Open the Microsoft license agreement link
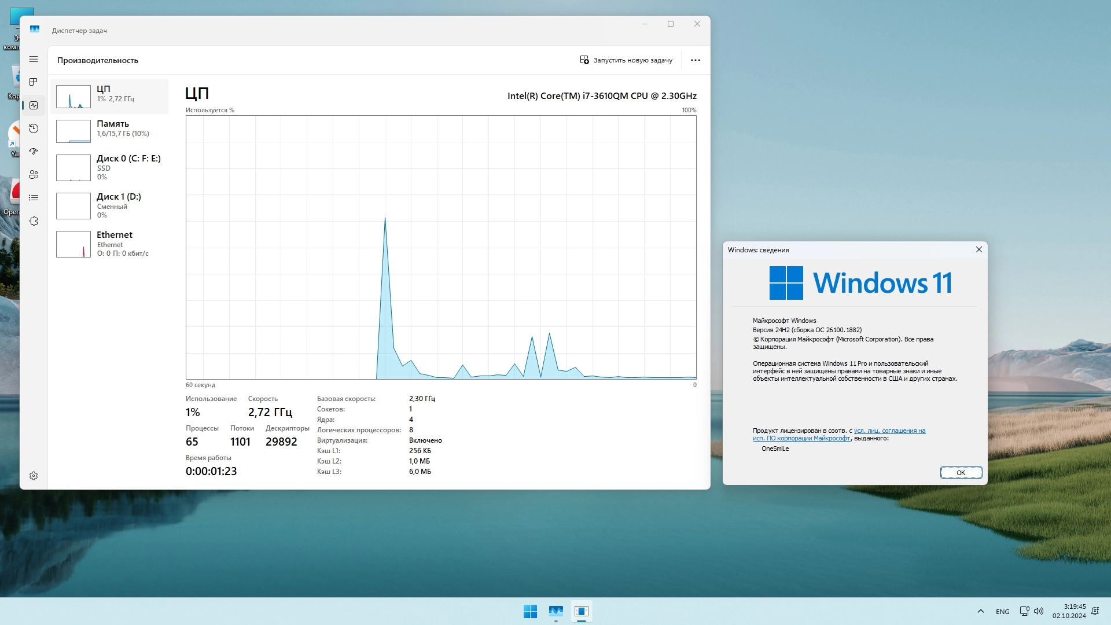This screenshot has width=1111, height=625. 889,431
